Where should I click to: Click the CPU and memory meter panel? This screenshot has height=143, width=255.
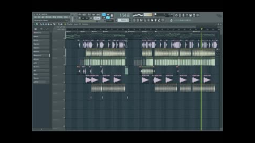click(164, 15)
